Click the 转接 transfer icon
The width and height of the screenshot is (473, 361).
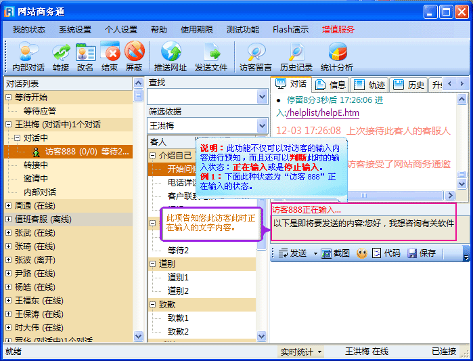pos(61,52)
